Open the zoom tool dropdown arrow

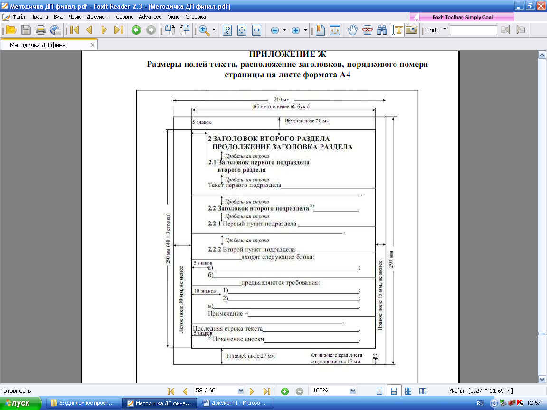coord(214,30)
